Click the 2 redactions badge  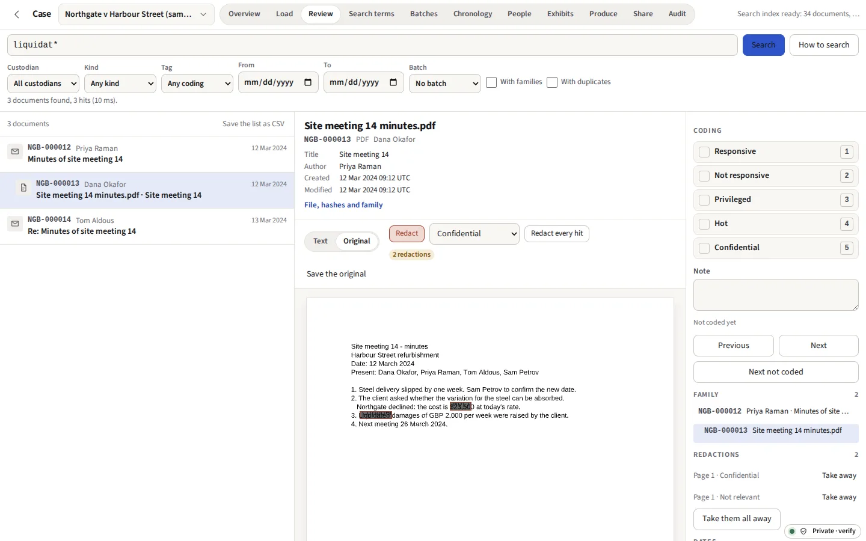(x=412, y=255)
